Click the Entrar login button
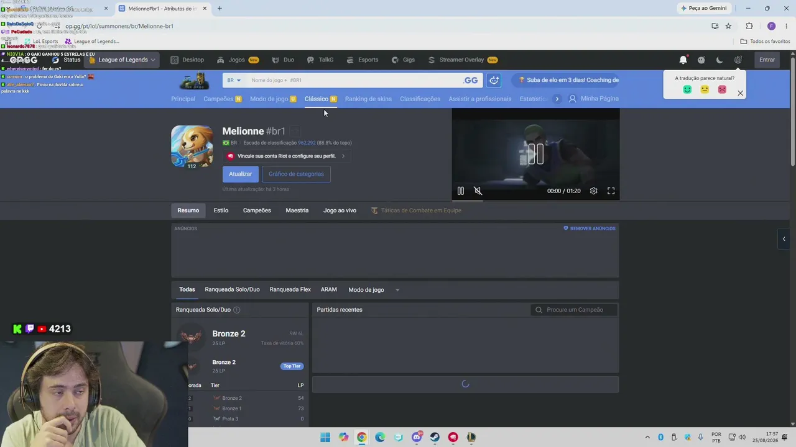 pyautogui.click(x=767, y=60)
